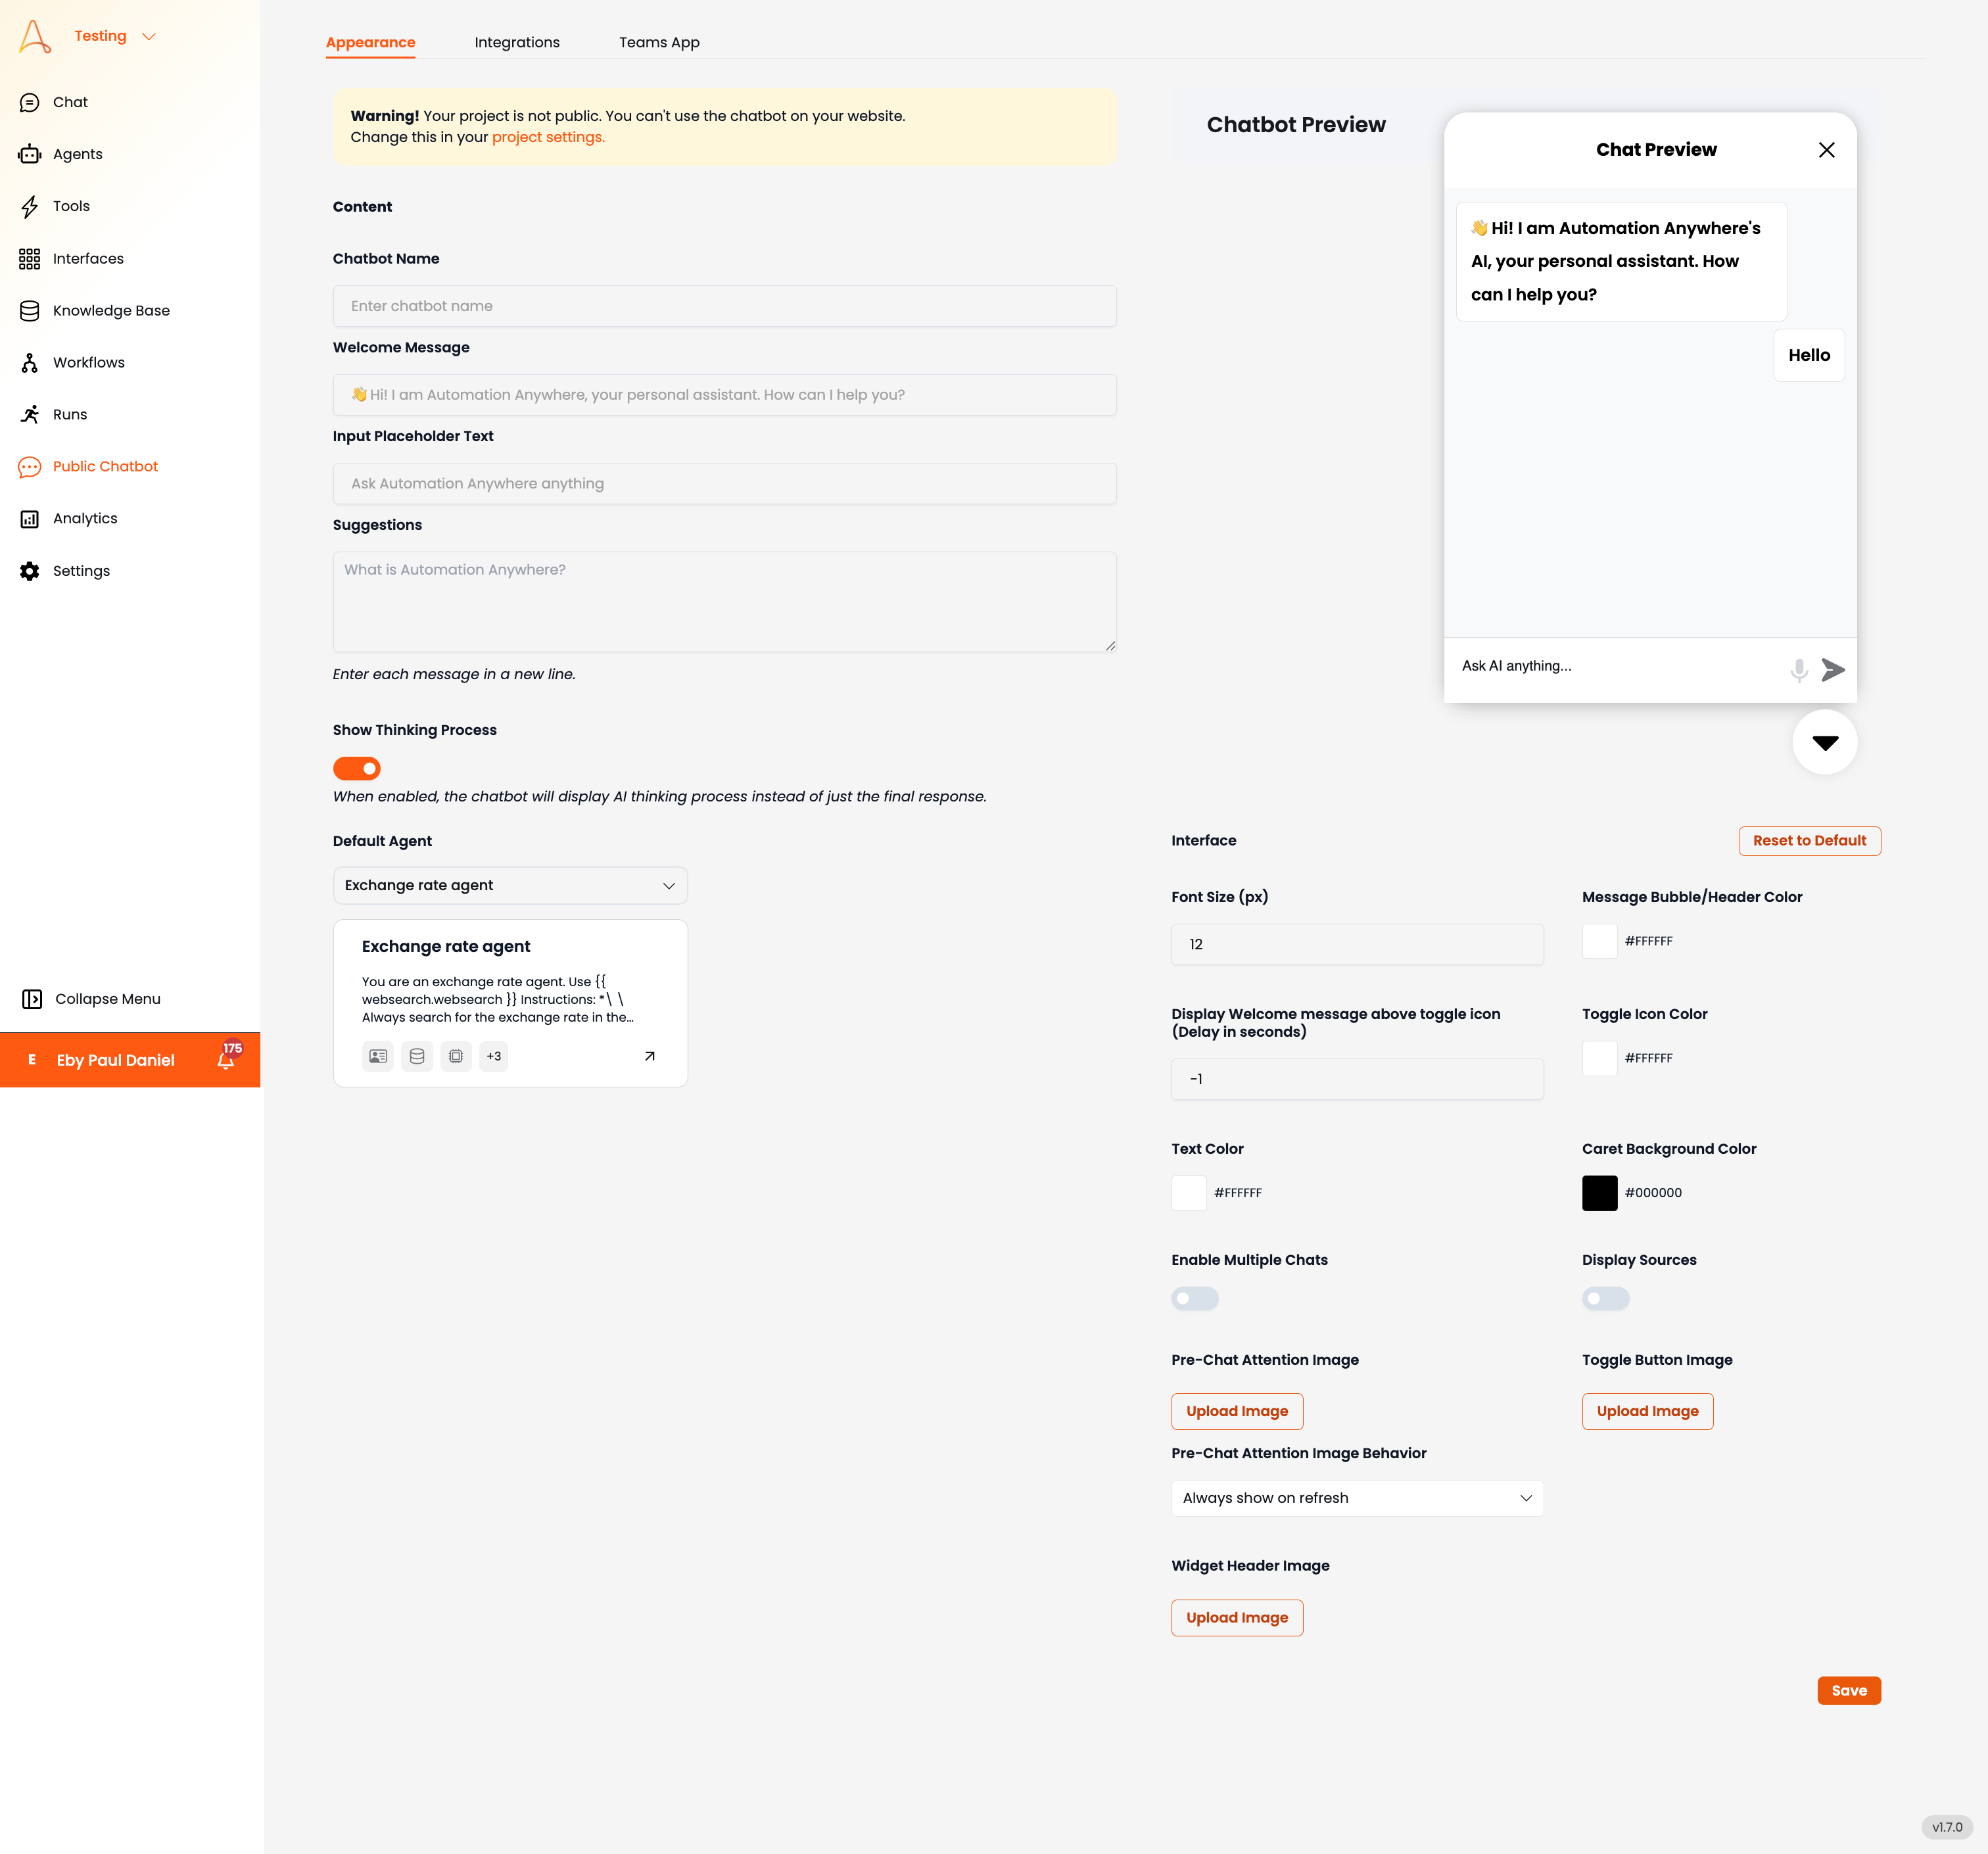Viewport: 1988px width, 1854px height.
Task: Open the Settings gear icon
Action: (30, 571)
